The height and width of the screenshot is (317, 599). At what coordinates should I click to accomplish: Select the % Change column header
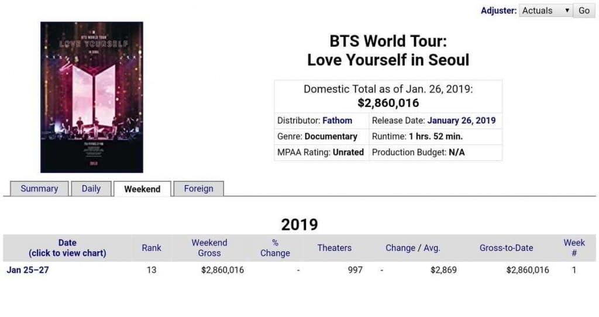click(275, 248)
